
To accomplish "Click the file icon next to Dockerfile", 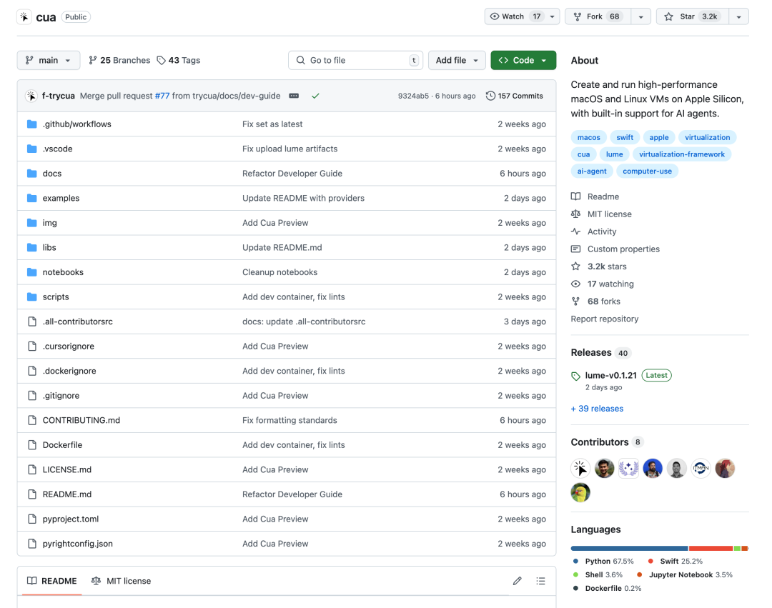I will click(x=32, y=444).
